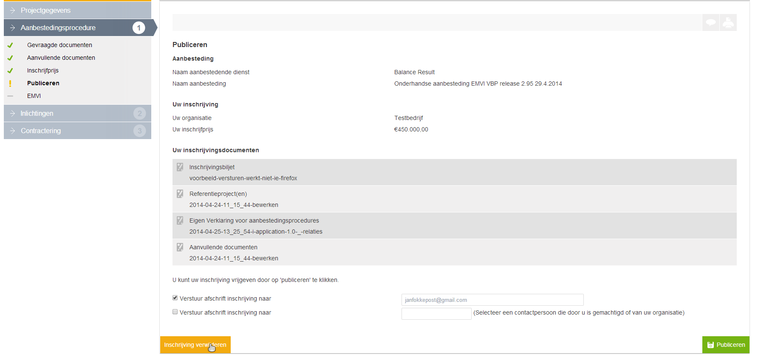
Task: Click the print icon in header bar
Action: coord(728,22)
